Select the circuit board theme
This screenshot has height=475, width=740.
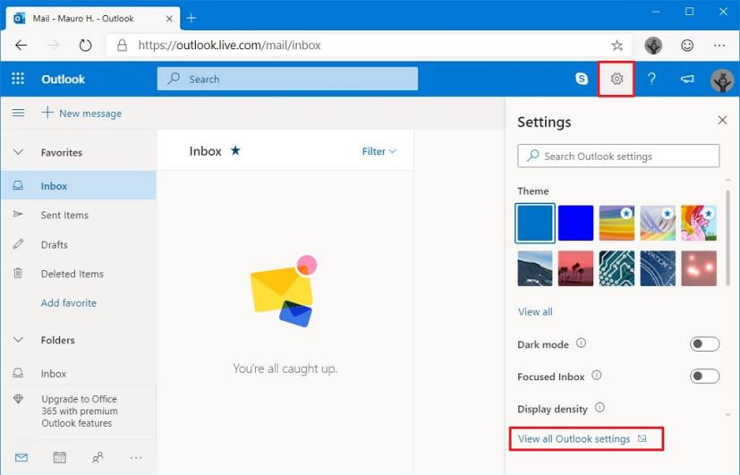(x=617, y=268)
